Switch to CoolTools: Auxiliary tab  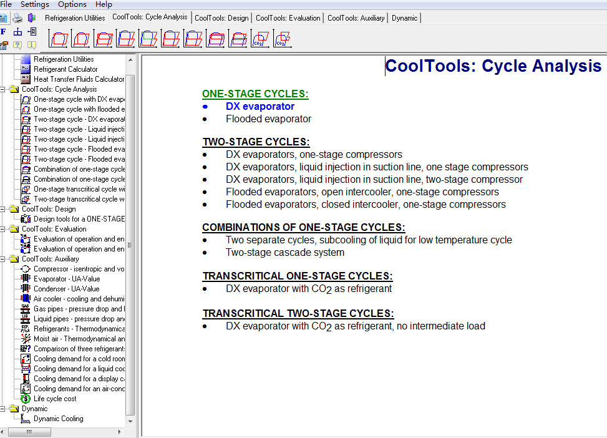[x=356, y=18]
